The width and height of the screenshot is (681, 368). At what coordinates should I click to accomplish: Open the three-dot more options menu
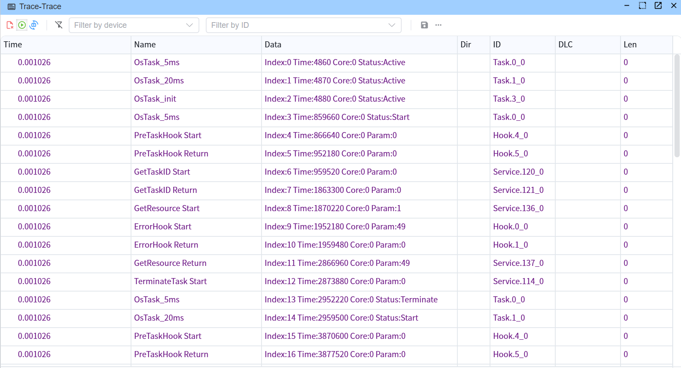click(x=438, y=25)
